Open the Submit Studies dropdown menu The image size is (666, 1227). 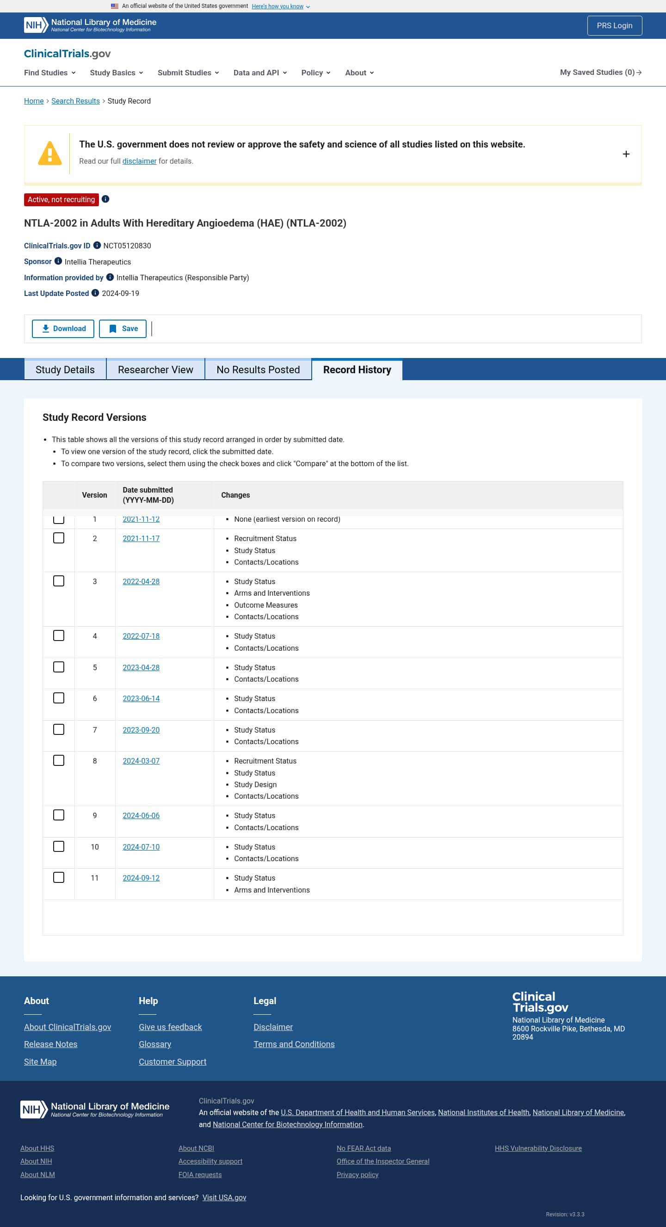coord(188,73)
